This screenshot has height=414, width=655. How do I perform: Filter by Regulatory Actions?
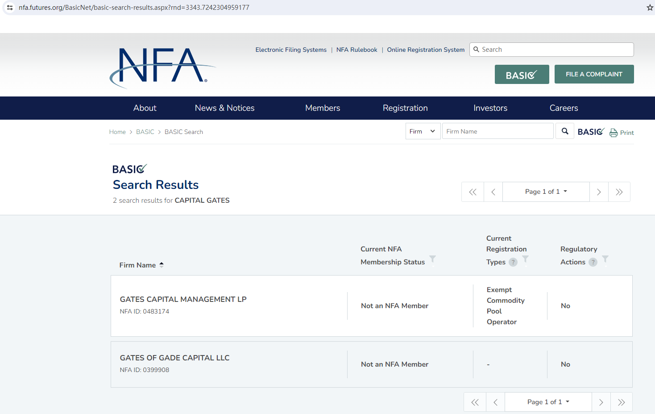click(x=605, y=259)
